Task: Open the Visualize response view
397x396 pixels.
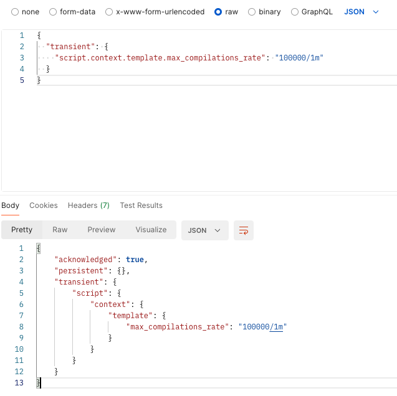Action: point(151,230)
